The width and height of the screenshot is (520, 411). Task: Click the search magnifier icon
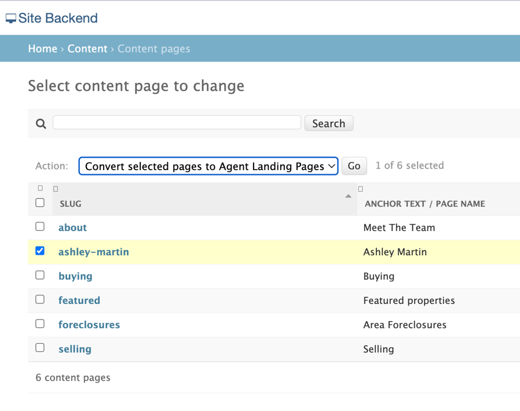[x=41, y=123]
